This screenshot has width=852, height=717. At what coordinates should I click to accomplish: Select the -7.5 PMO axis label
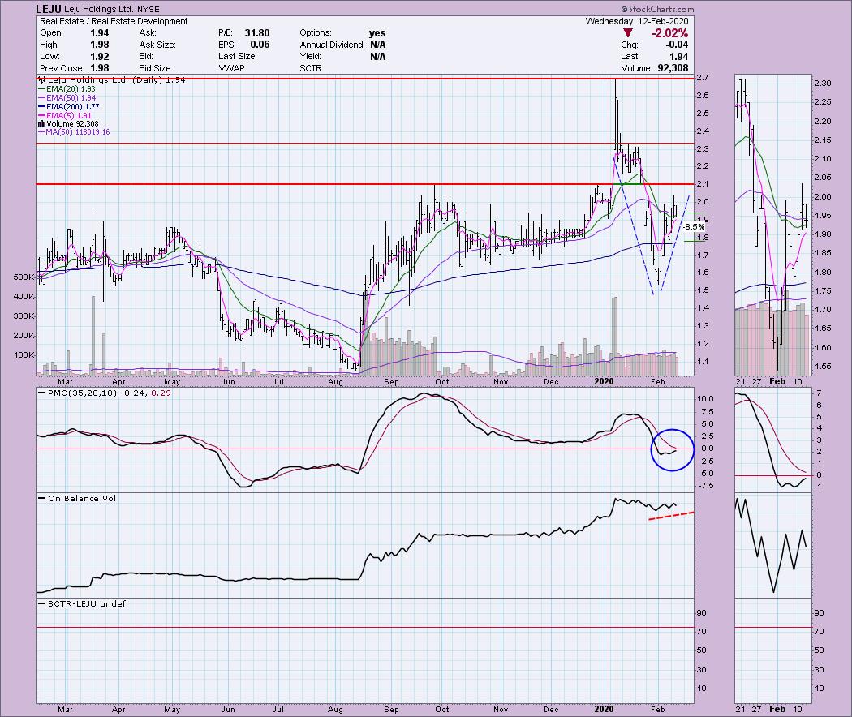705,485
